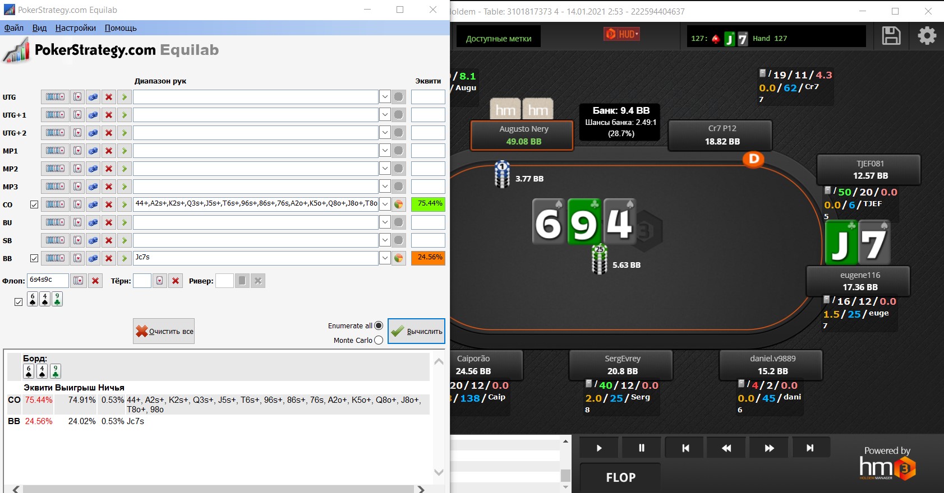Viewport: 944px width, 493px height.
Task: Expand BU range dropdown
Action: point(385,222)
